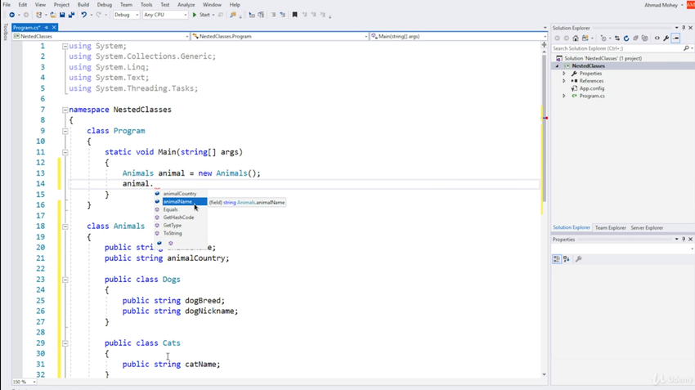Open Properties wrench icon in Solution Explorer toolbar
Image resolution: width=695 pixels, height=390 pixels.
[x=666, y=38]
